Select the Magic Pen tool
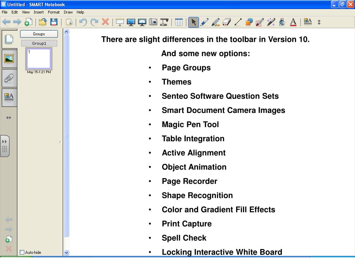Image resolution: width=355 pixels, height=266 pixels. (x=271, y=22)
